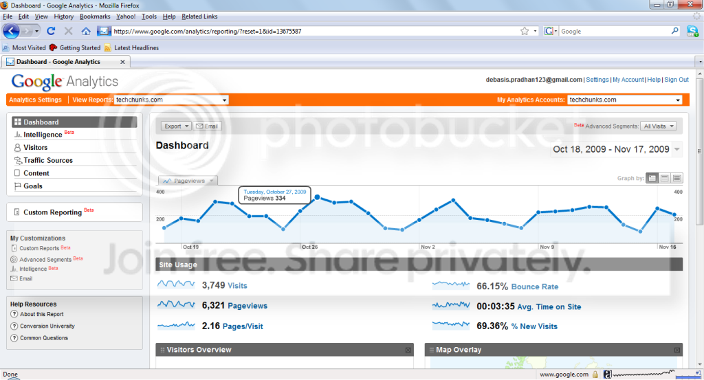The height and width of the screenshot is (380, 704).
Task: Bookmark page with the star icon
Action: click(525, 31)
